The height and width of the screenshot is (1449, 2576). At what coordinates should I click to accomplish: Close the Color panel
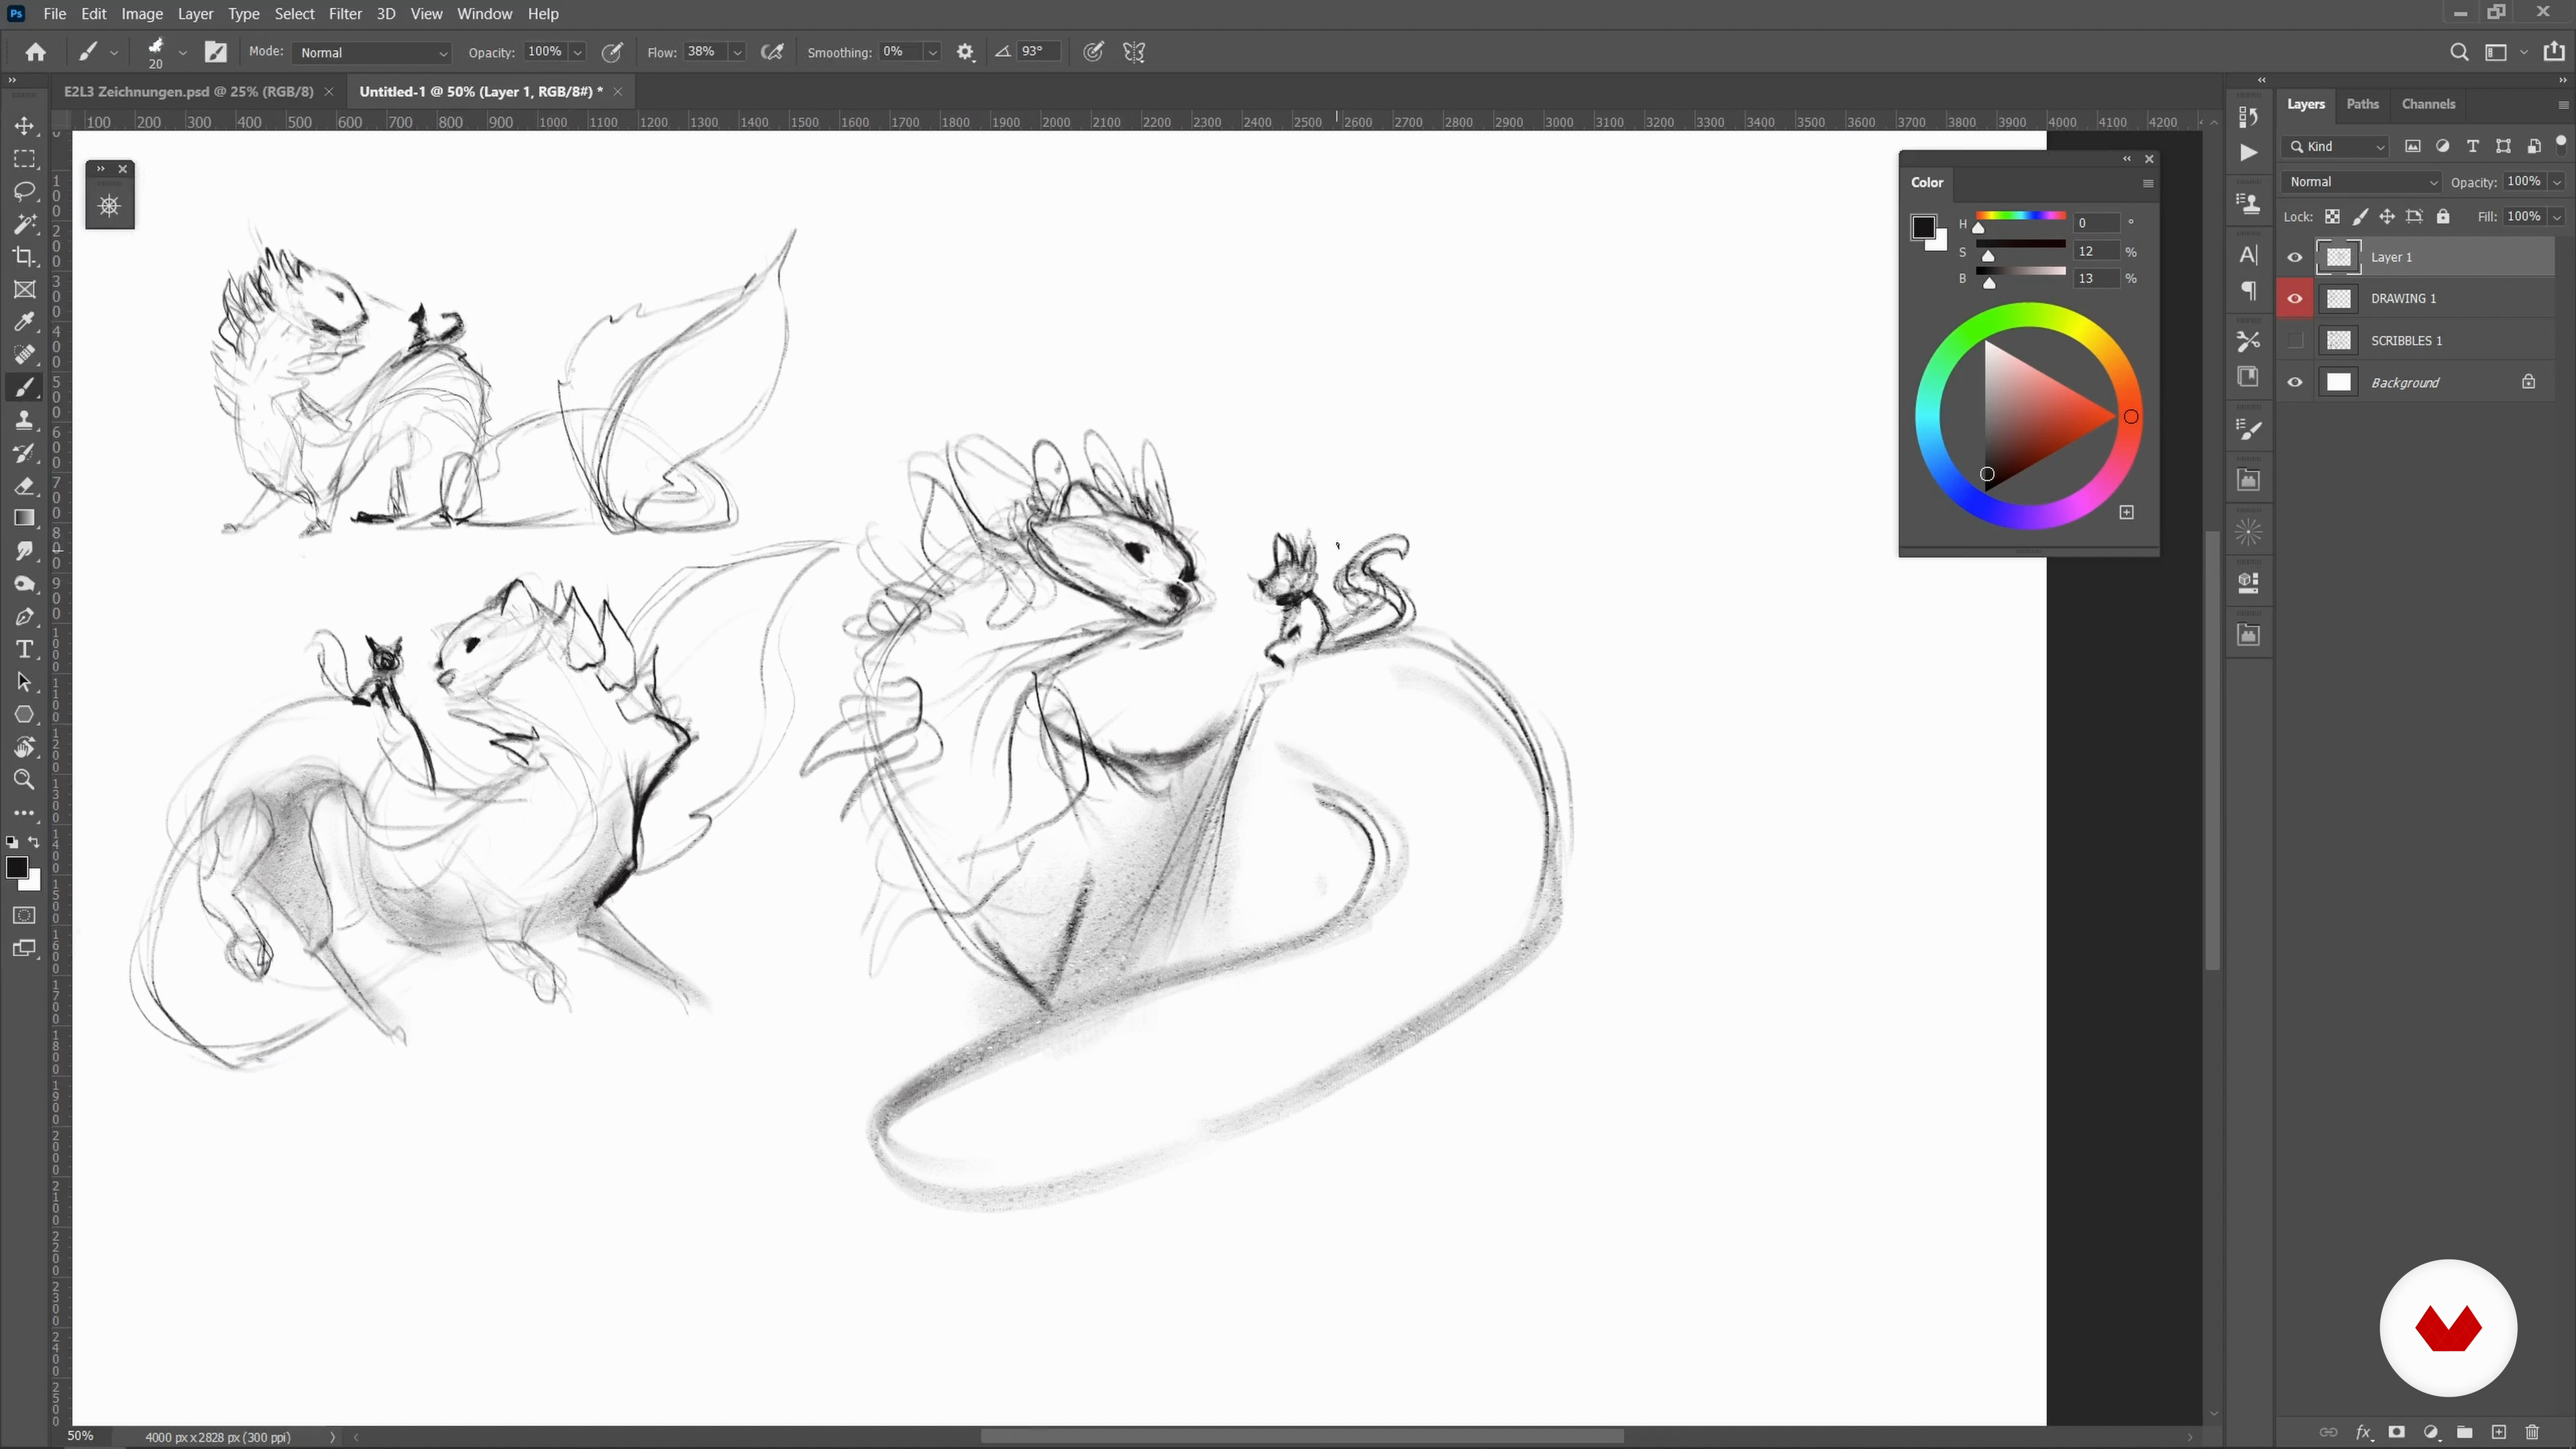[2149, 159]
